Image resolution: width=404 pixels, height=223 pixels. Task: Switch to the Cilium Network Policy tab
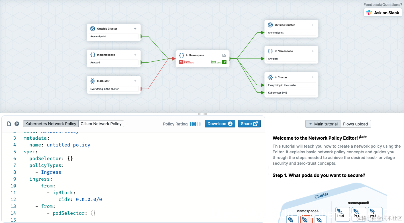[101, 124]
